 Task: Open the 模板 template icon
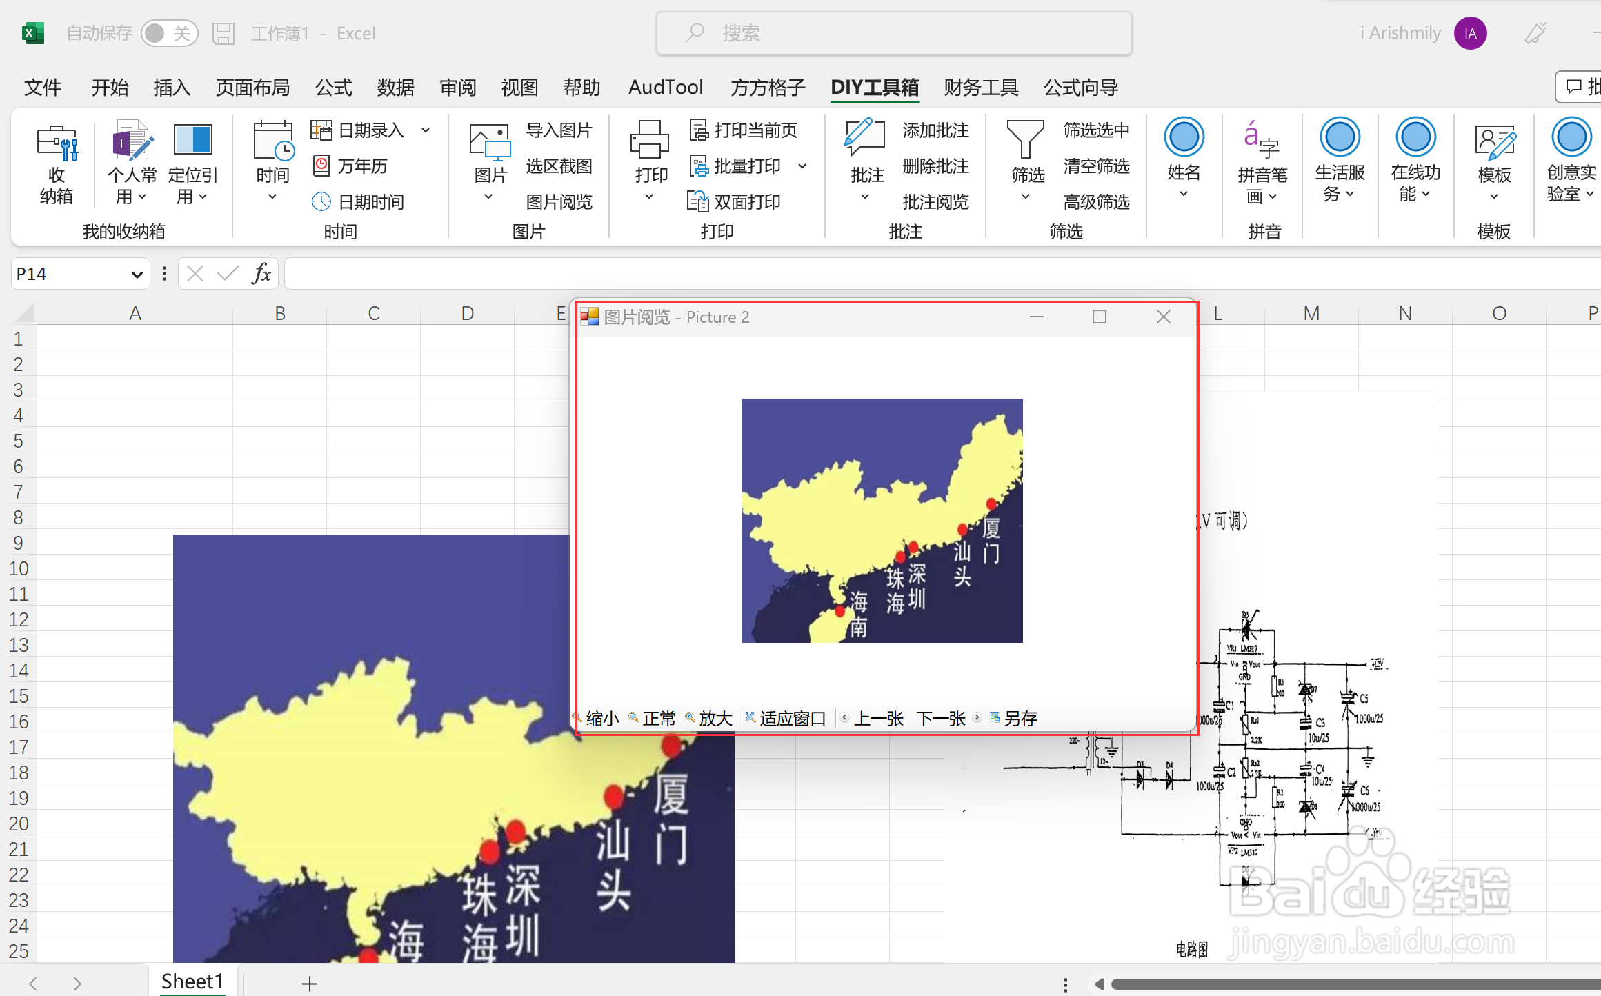click(x=1495, y=142)
